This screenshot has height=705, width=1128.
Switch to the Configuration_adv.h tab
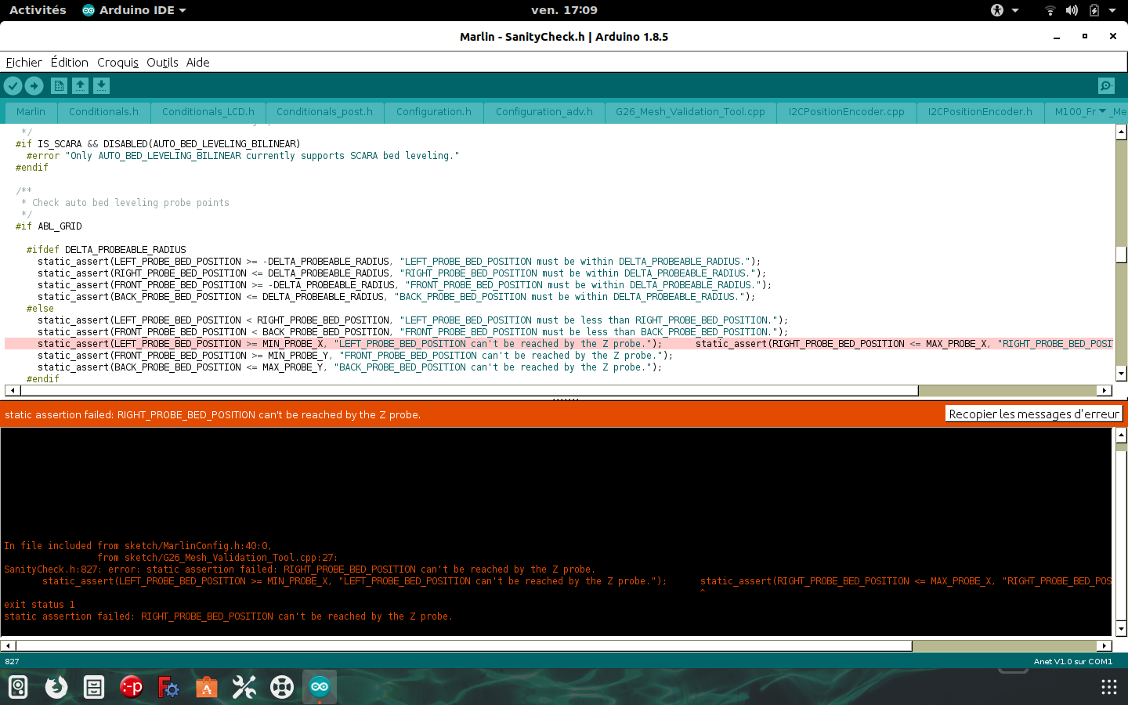tap(544, 112)
